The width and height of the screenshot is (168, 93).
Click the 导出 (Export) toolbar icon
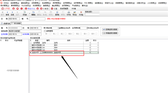[x=75, y=12]
